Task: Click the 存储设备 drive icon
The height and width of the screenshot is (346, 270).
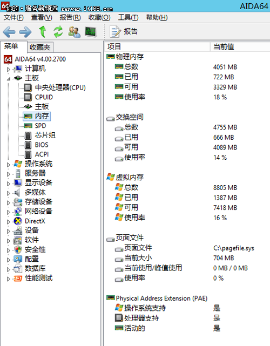Action: [18, 202]
